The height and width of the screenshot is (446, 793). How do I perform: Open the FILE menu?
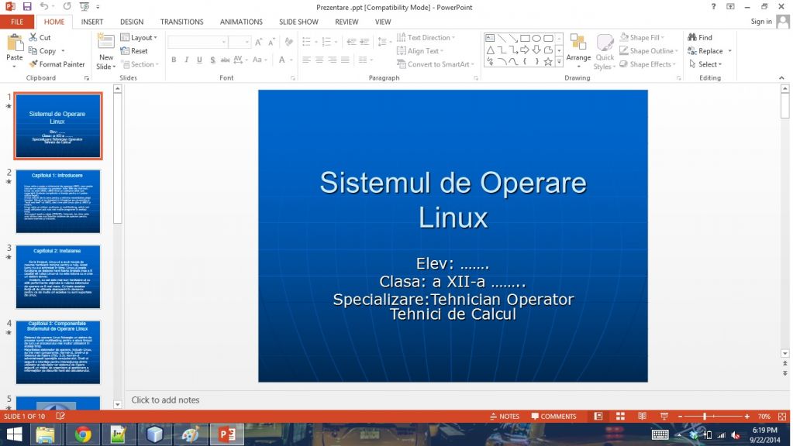pos(16,22)
